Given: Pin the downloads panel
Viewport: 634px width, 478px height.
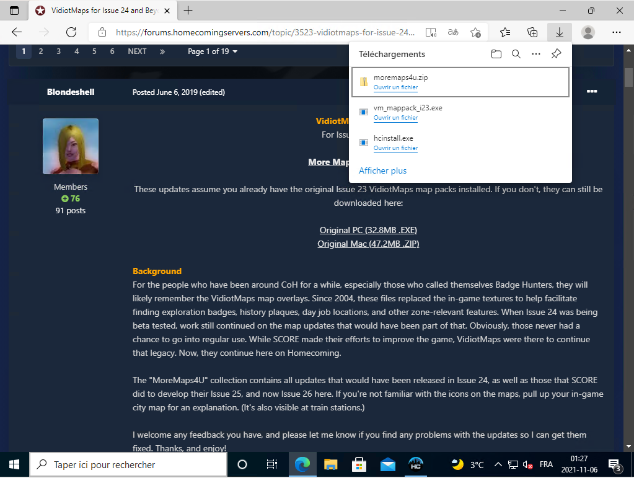Looking at the screenshot, I should point(557,54).
